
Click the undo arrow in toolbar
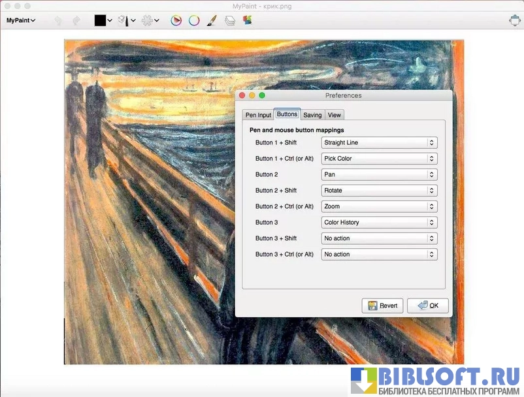click(58, 20)
